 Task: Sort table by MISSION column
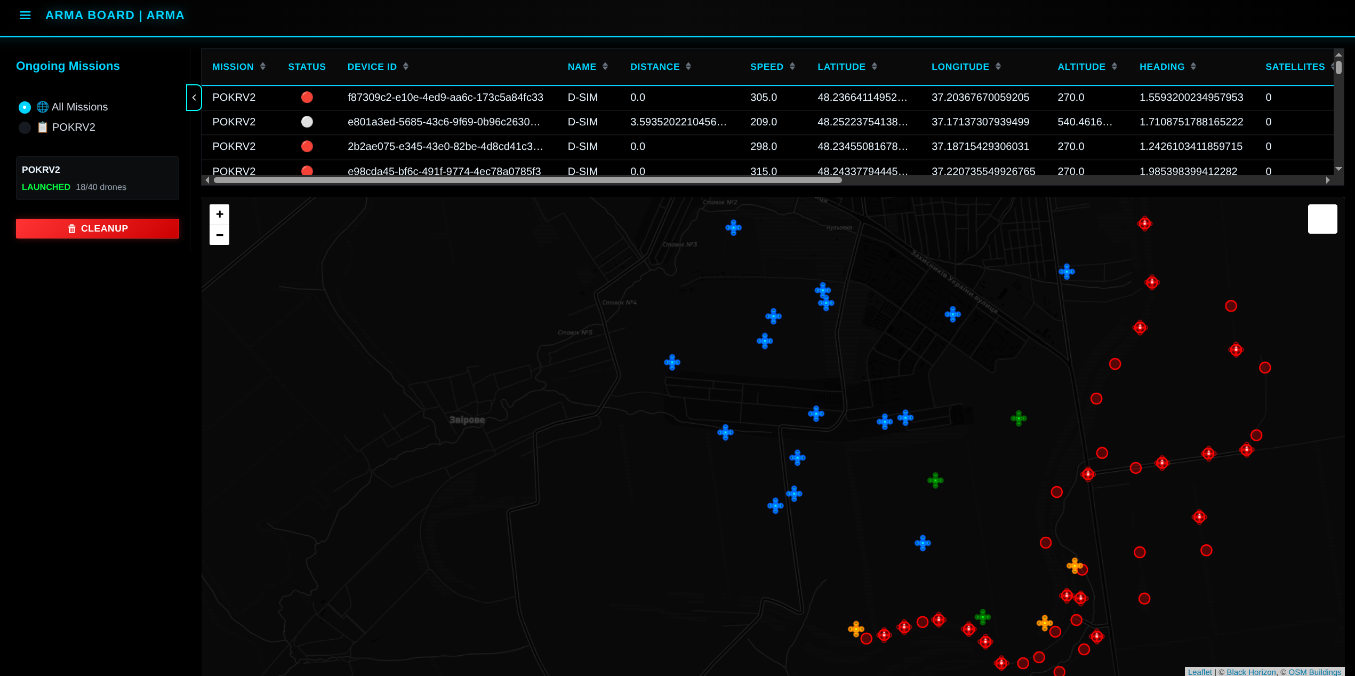pyautogui.click(x=239, y=67)
